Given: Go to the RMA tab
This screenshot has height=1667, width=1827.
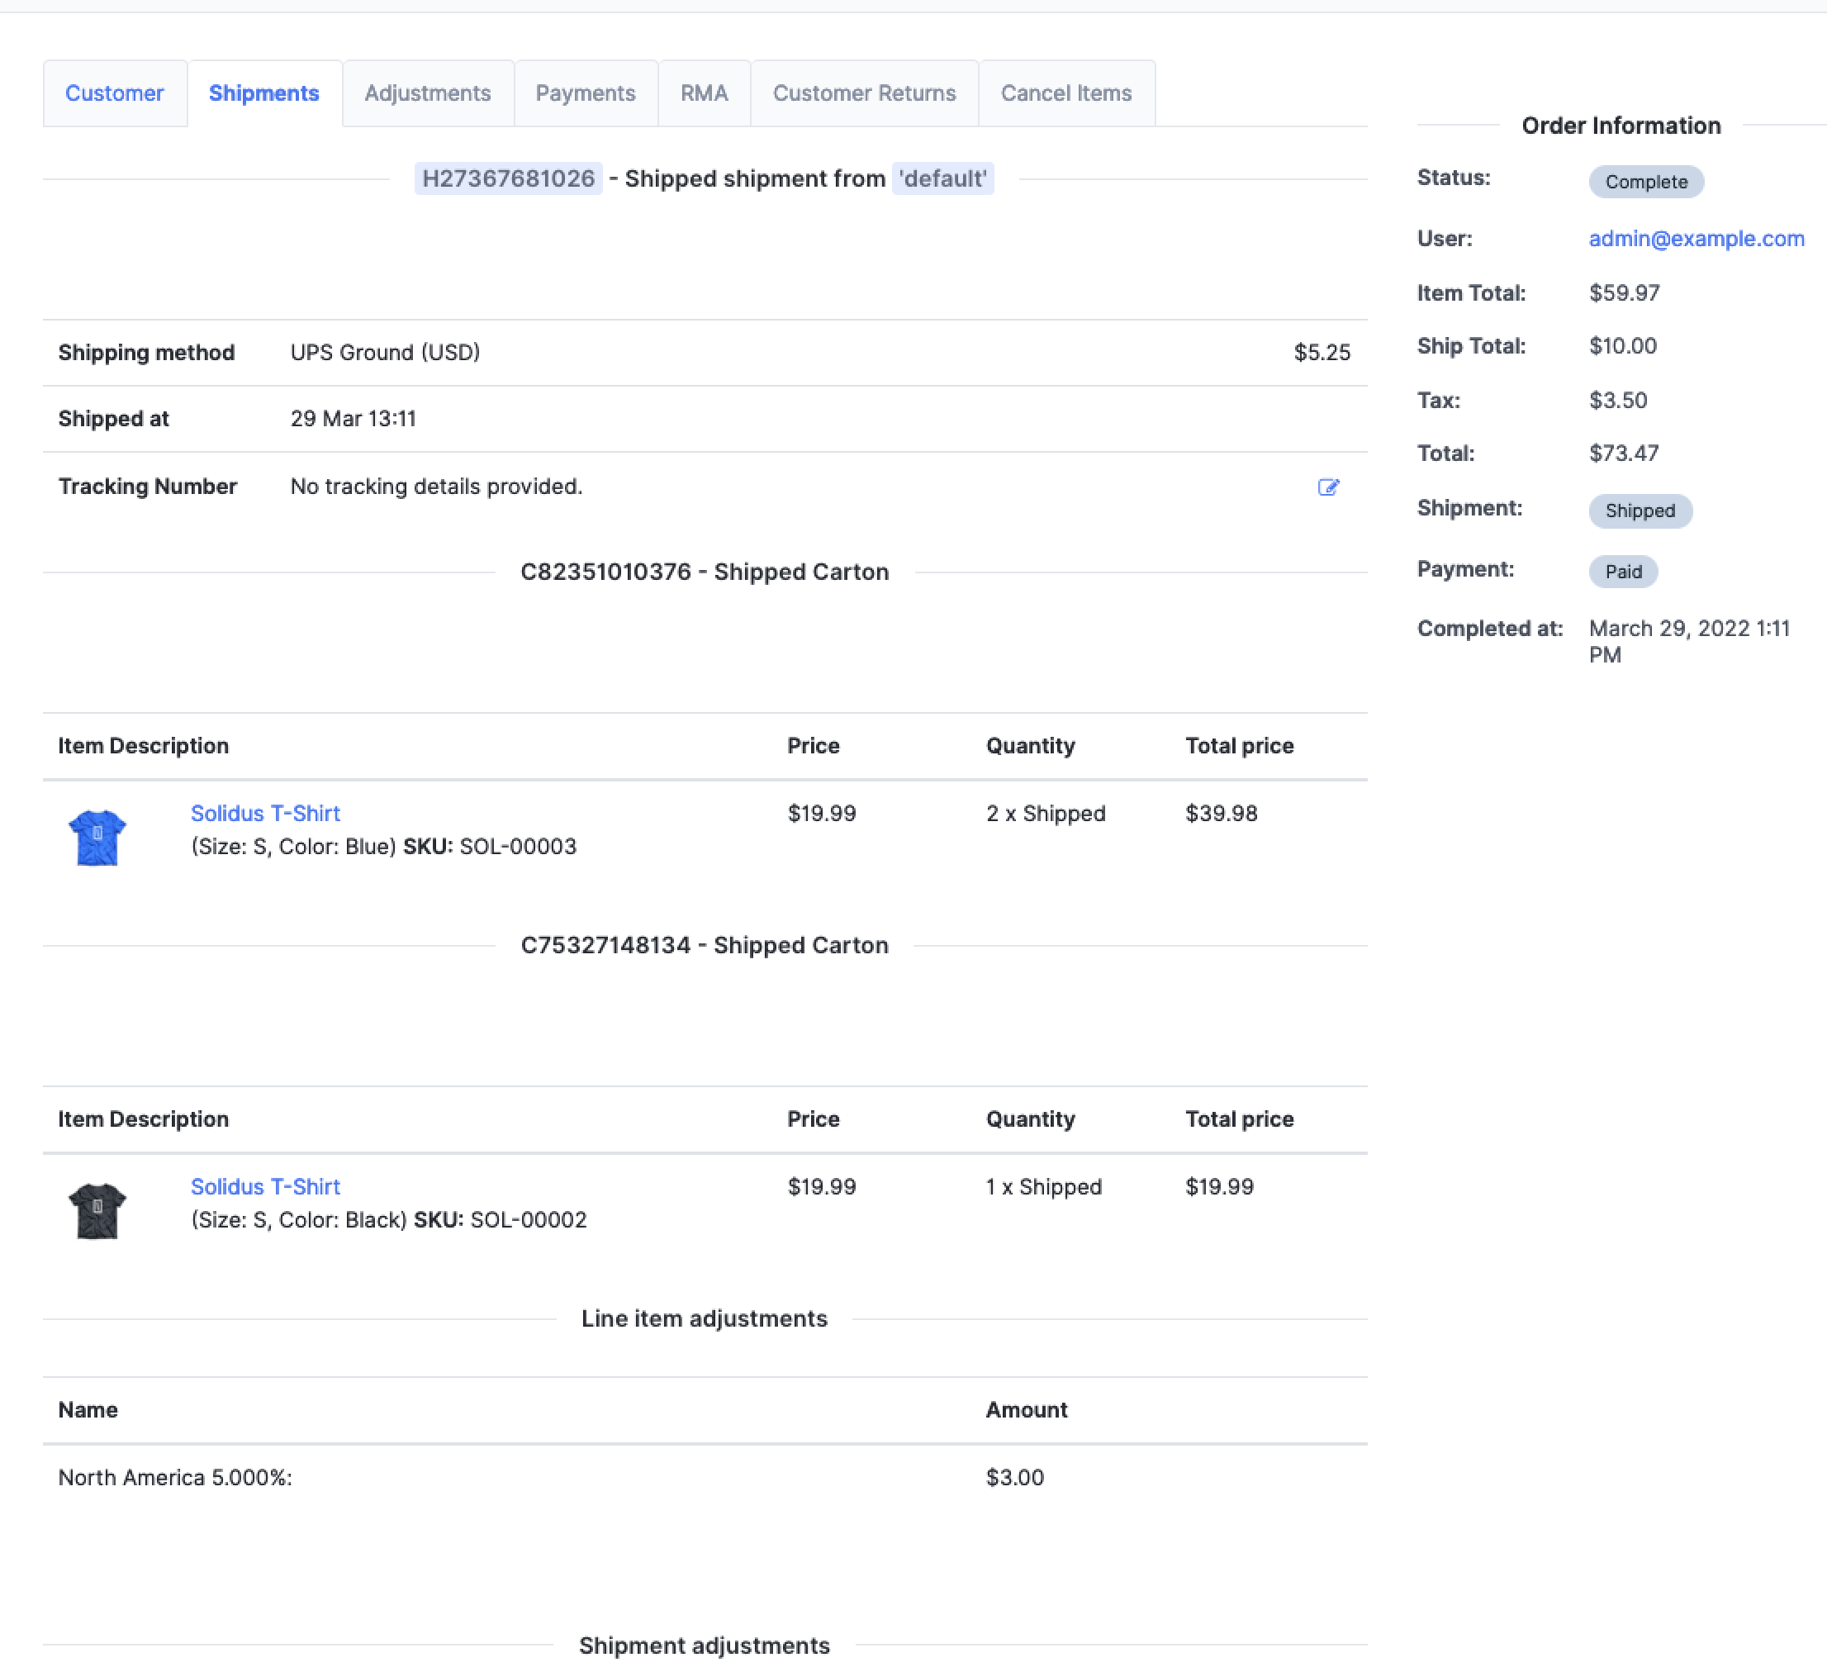Looking at the screenshot, I should (705, 93).
